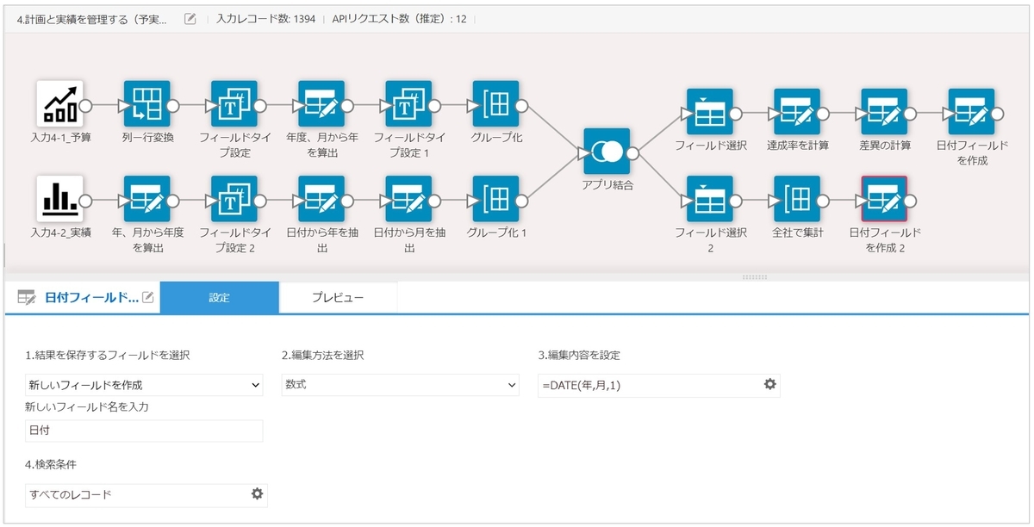Switch to the プレビュー tab
This screenshot has width=1034, height=527.
338,297
